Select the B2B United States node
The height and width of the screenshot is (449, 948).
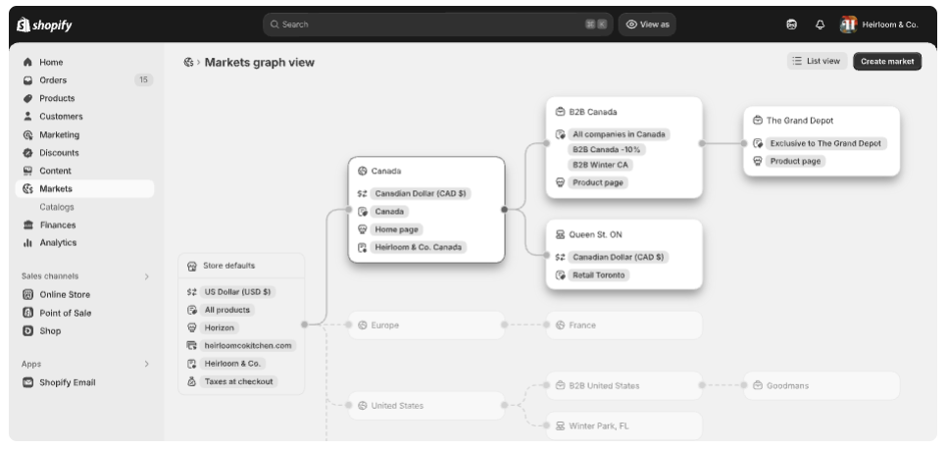point(624,385)
